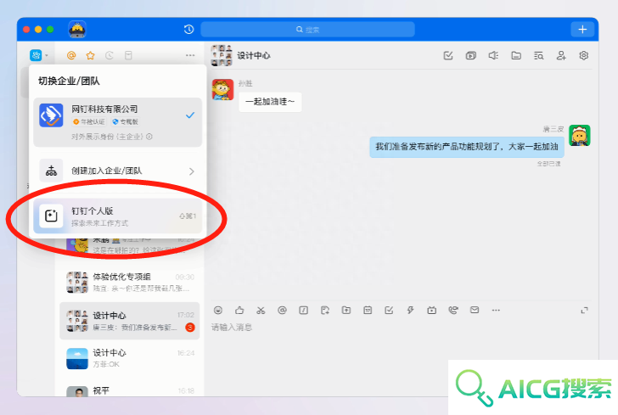This screenshot has height=415, width=618.
Task: Add member icon in chat header
Action: (x=561, y=55)
